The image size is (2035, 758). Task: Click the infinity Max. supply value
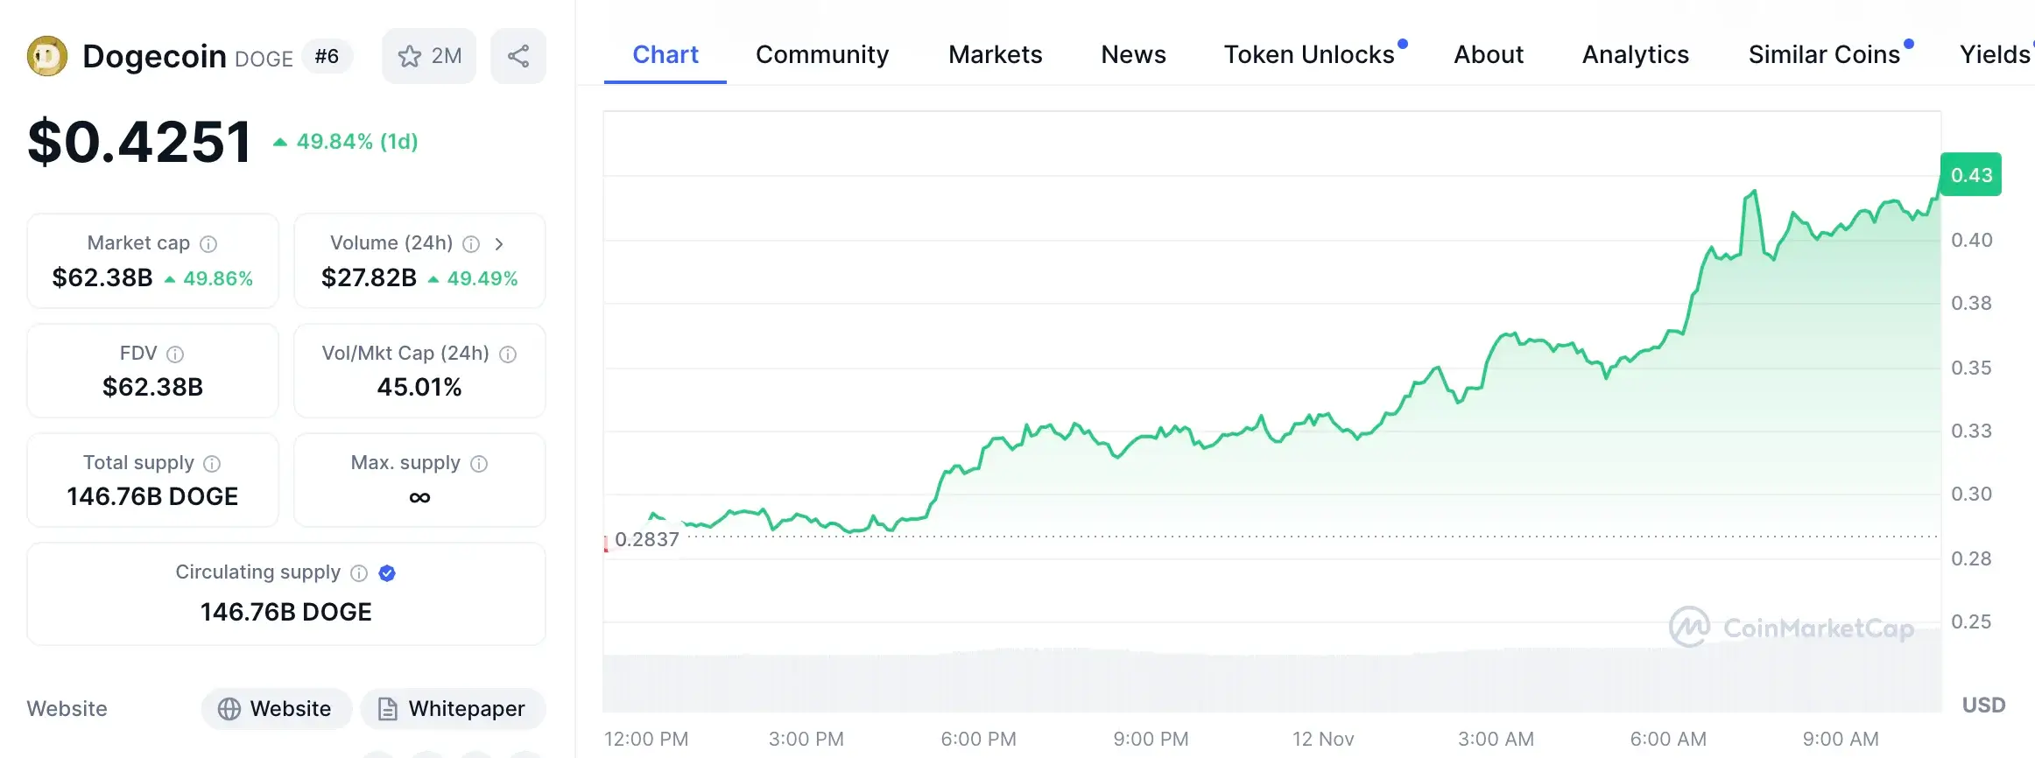tap(419, 498)
